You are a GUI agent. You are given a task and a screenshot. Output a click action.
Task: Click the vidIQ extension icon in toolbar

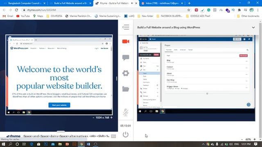233,10
